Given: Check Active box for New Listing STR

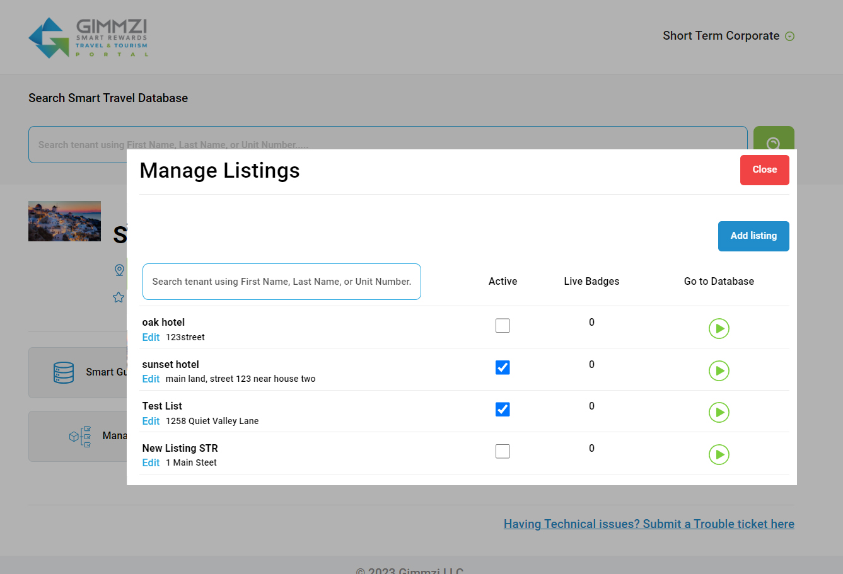Looking at the screenshot, I should click(503, 451).
